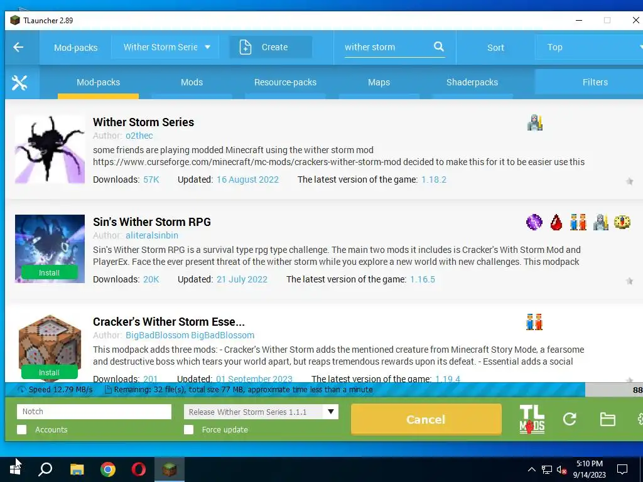Click the Create mod-pack document icon
Image resolution: width=643 pixels, height=482 pixels.
point(246,47)
